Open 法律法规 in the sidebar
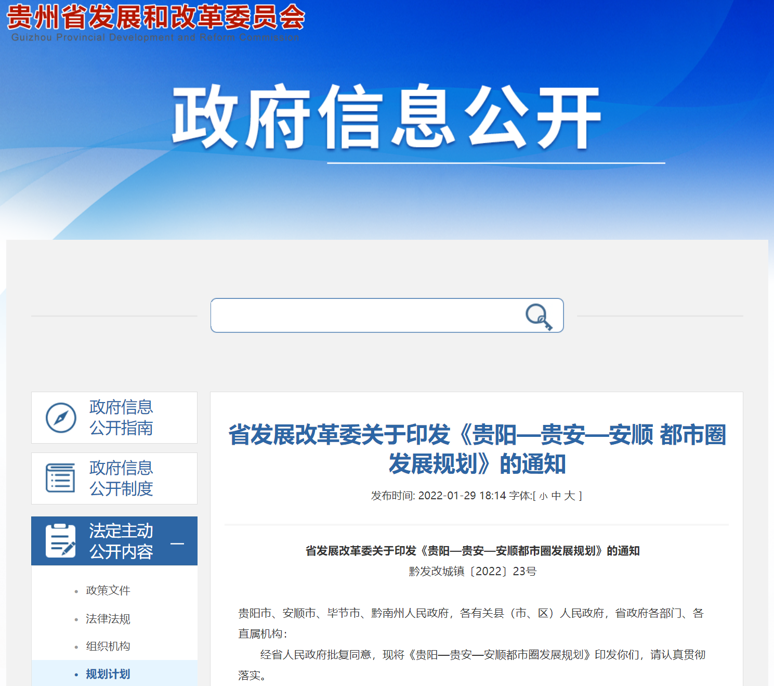774x686 pixels. 108,619
